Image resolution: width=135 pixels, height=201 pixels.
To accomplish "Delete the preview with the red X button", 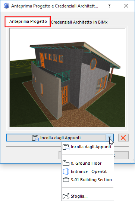I will pyautogui.click(x=123, y=138).
